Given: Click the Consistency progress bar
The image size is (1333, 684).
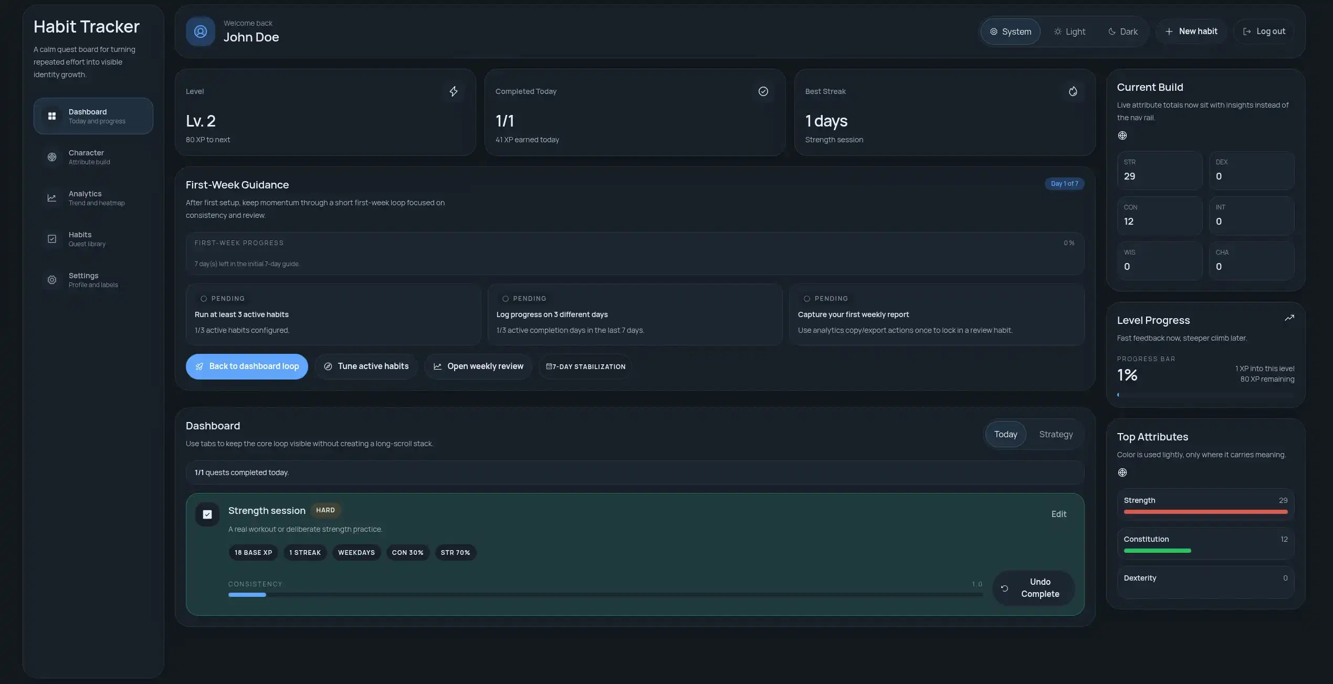Looking at the screenshot, I should click(x=605, y=595).
